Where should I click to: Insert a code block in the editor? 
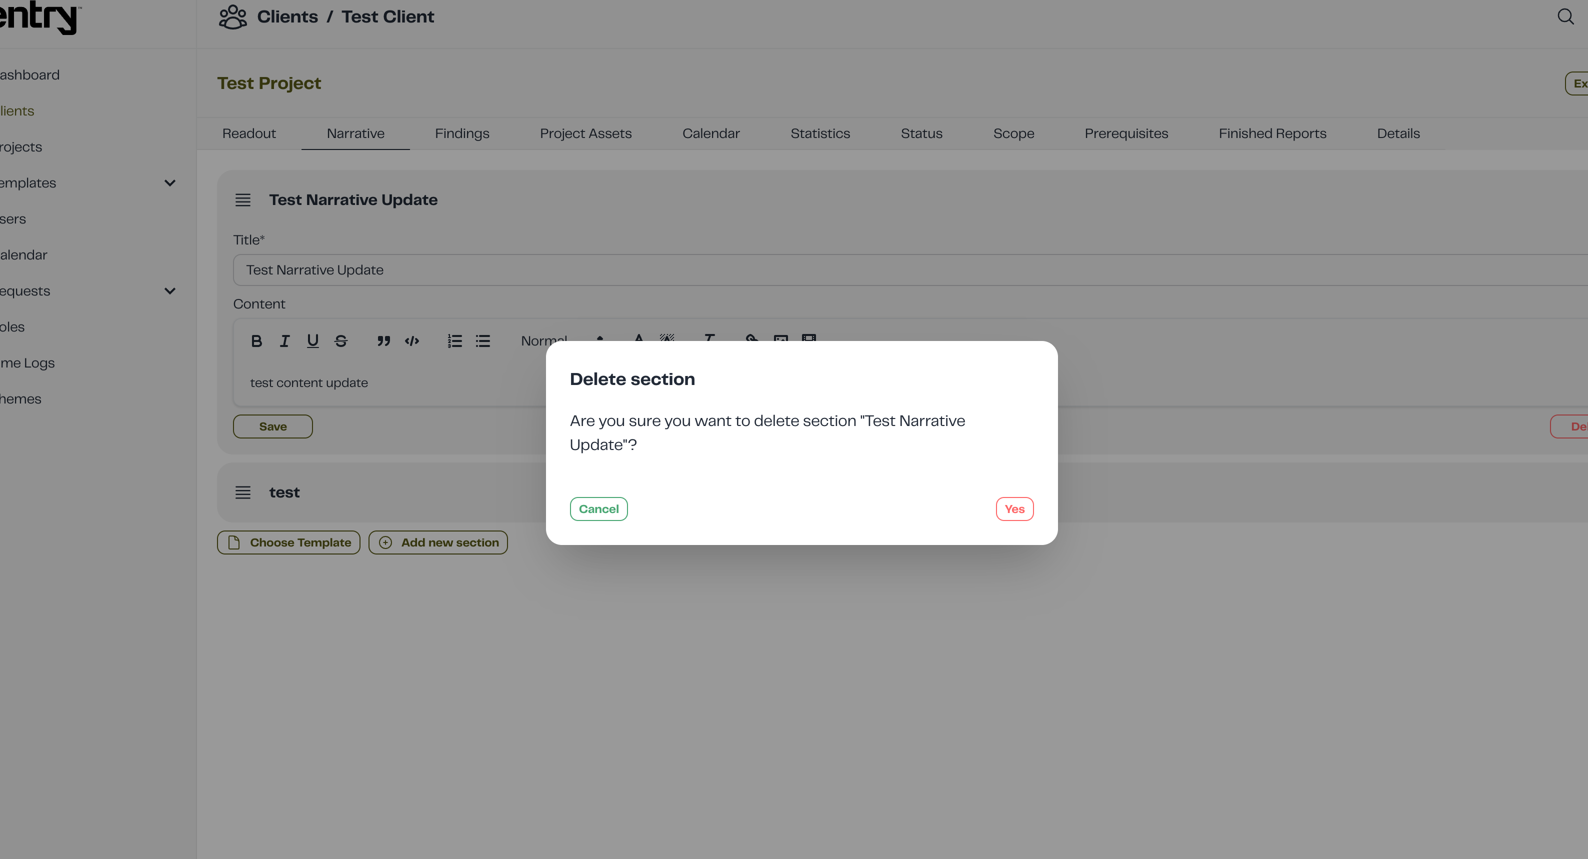tap(412, 340)
